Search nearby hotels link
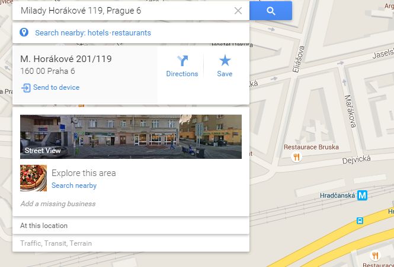394x267 pixels. point(98,33)
